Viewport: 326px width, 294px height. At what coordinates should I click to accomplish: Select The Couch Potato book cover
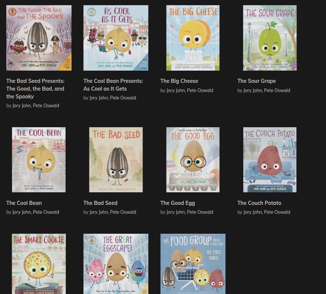pos(270,159)
